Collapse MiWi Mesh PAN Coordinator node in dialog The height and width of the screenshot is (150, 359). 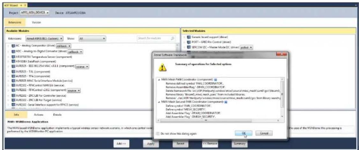[x=159, y=80]
